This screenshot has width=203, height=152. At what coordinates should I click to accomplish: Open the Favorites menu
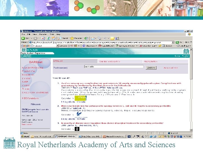pyautogui.click(x=43, y=34)
